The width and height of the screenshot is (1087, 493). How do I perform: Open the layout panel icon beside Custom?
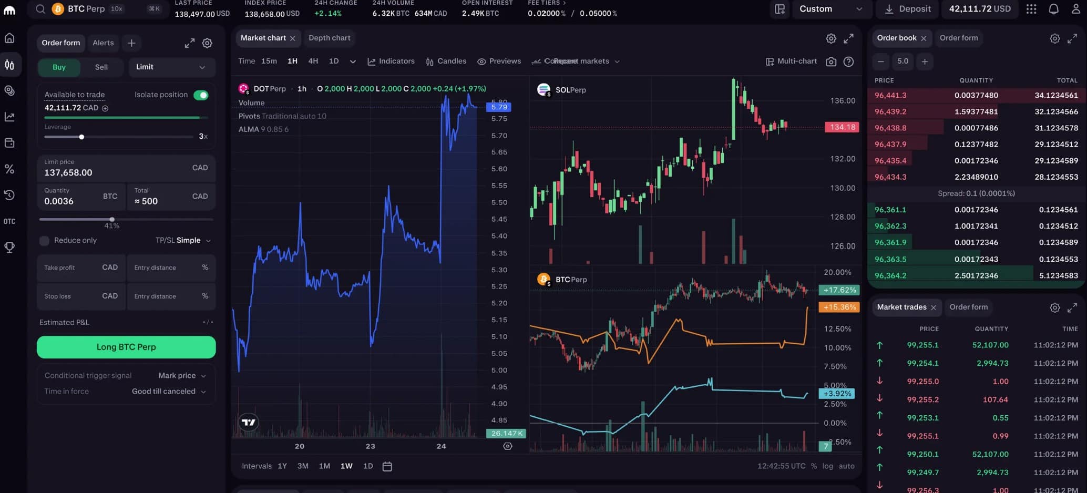(780, 9)
